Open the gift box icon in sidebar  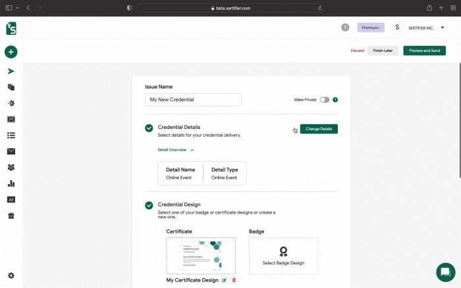click(11, 216)
